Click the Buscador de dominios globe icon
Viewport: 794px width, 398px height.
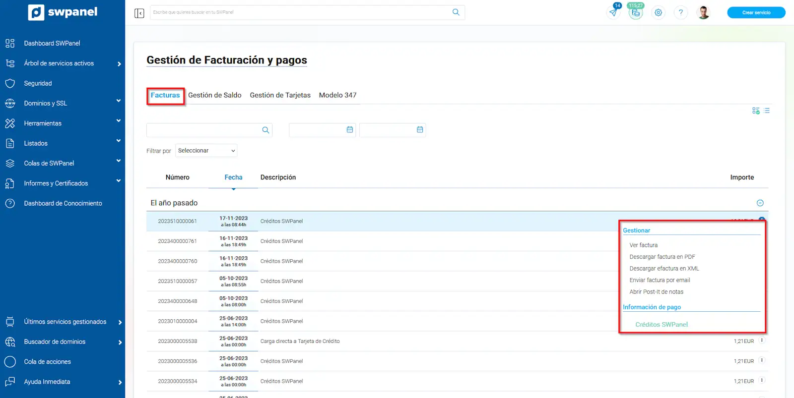[10, 341]
